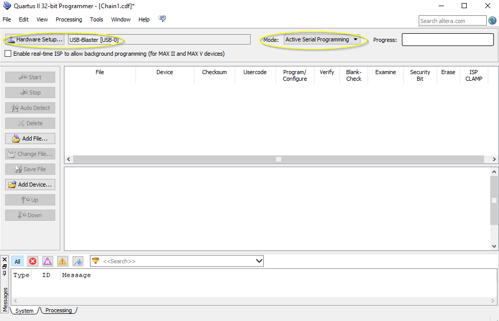The height and width of the screenshot is (321, 499).
Task: Toggle the All messages filter
Action: coord(17,261)
